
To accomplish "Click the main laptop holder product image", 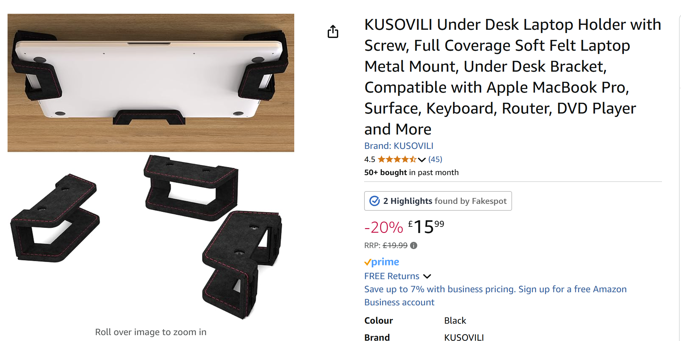I will (151, 167).
